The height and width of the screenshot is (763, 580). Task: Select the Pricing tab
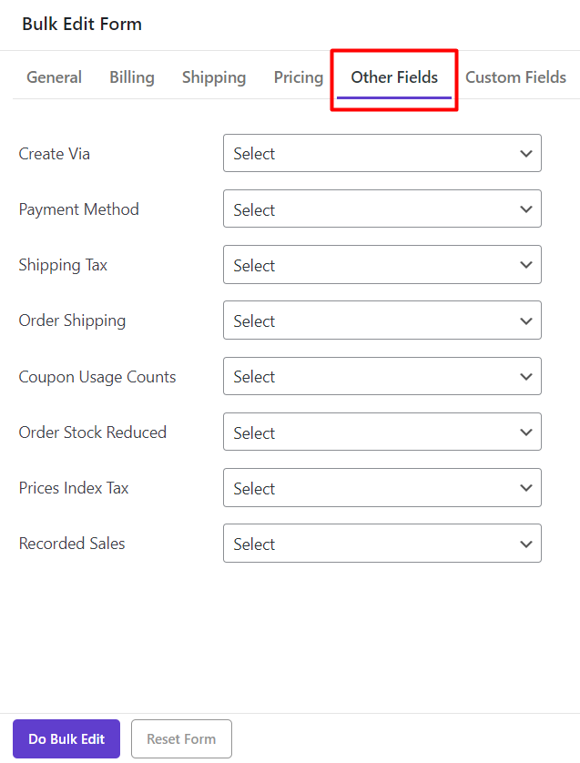click(x=299, y=77)
